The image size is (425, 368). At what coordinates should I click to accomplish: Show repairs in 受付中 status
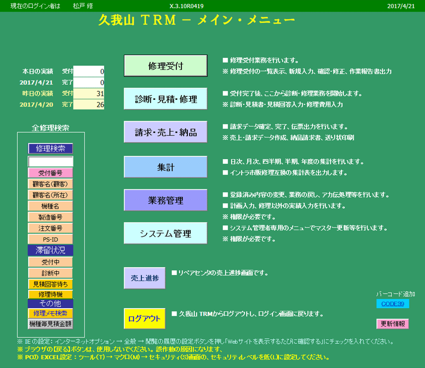pyautogui.click(x=51, y=262)
